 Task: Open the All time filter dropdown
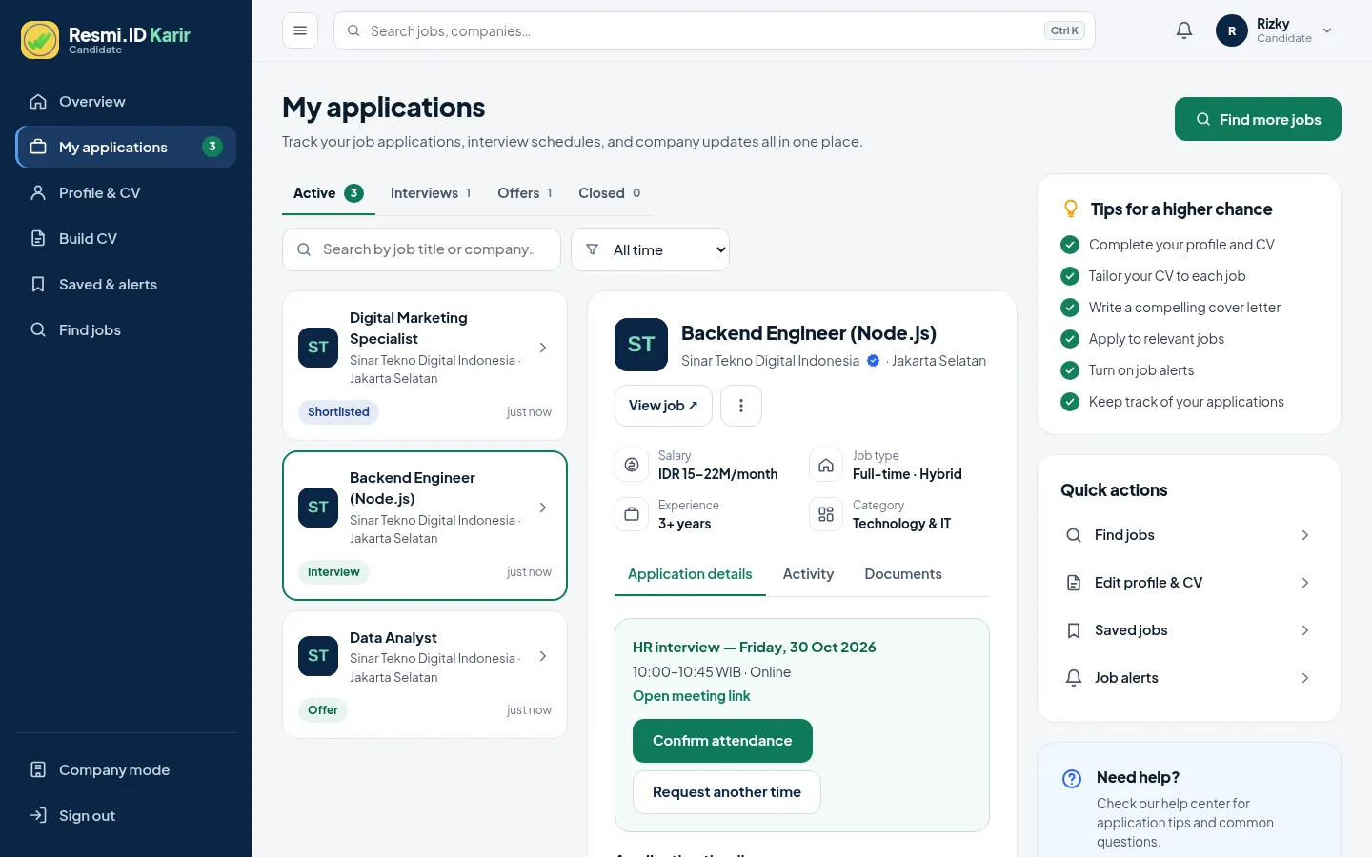click(650, 249)
